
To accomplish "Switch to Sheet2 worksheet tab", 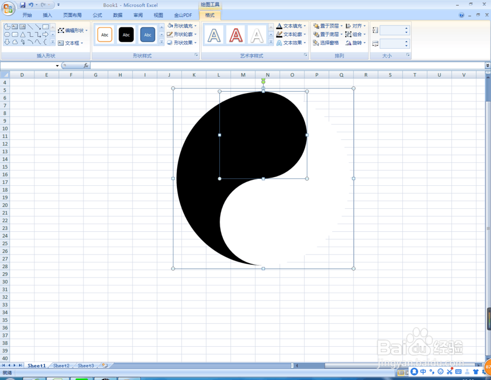I will point(61,366).
